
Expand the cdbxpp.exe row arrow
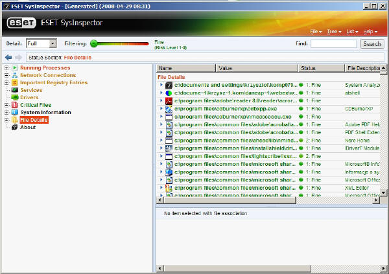(161, 109)
